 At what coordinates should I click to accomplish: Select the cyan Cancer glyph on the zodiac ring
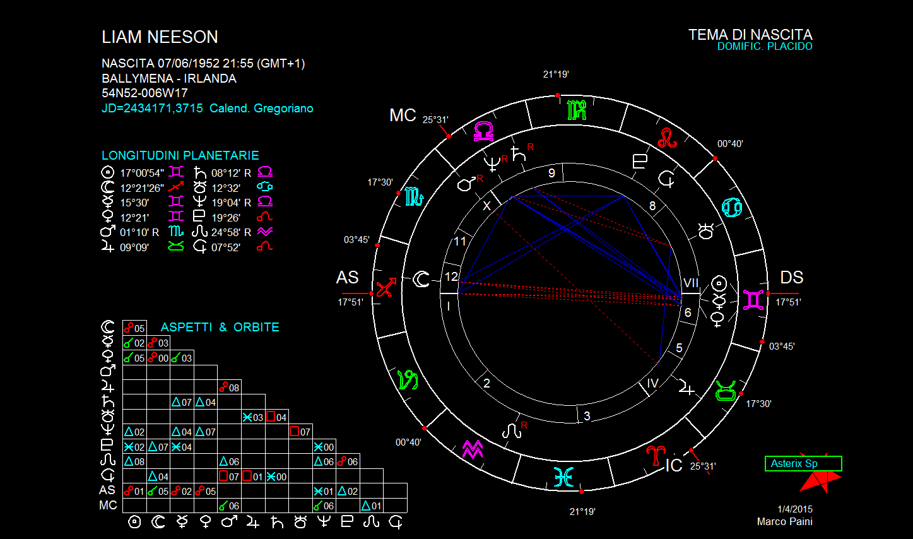733,207
